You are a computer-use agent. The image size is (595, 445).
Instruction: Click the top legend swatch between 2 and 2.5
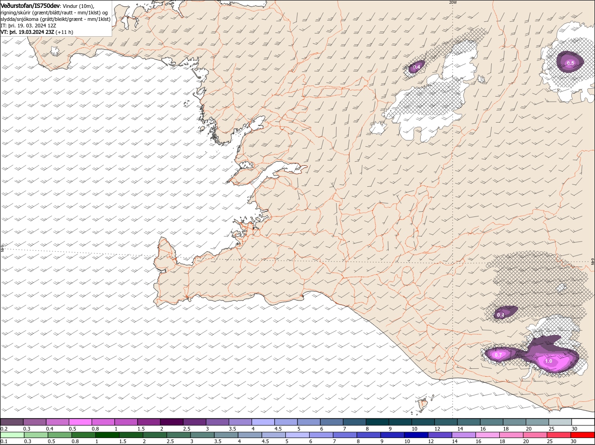(x=172, y=422)
